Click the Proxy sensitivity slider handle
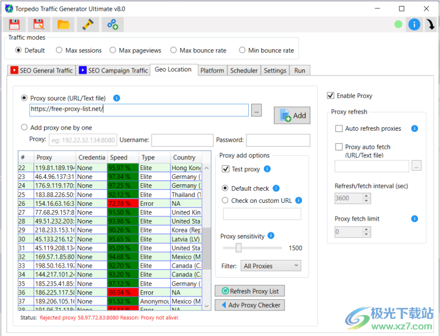The image size is (440, 336). [x=239, y=248]
